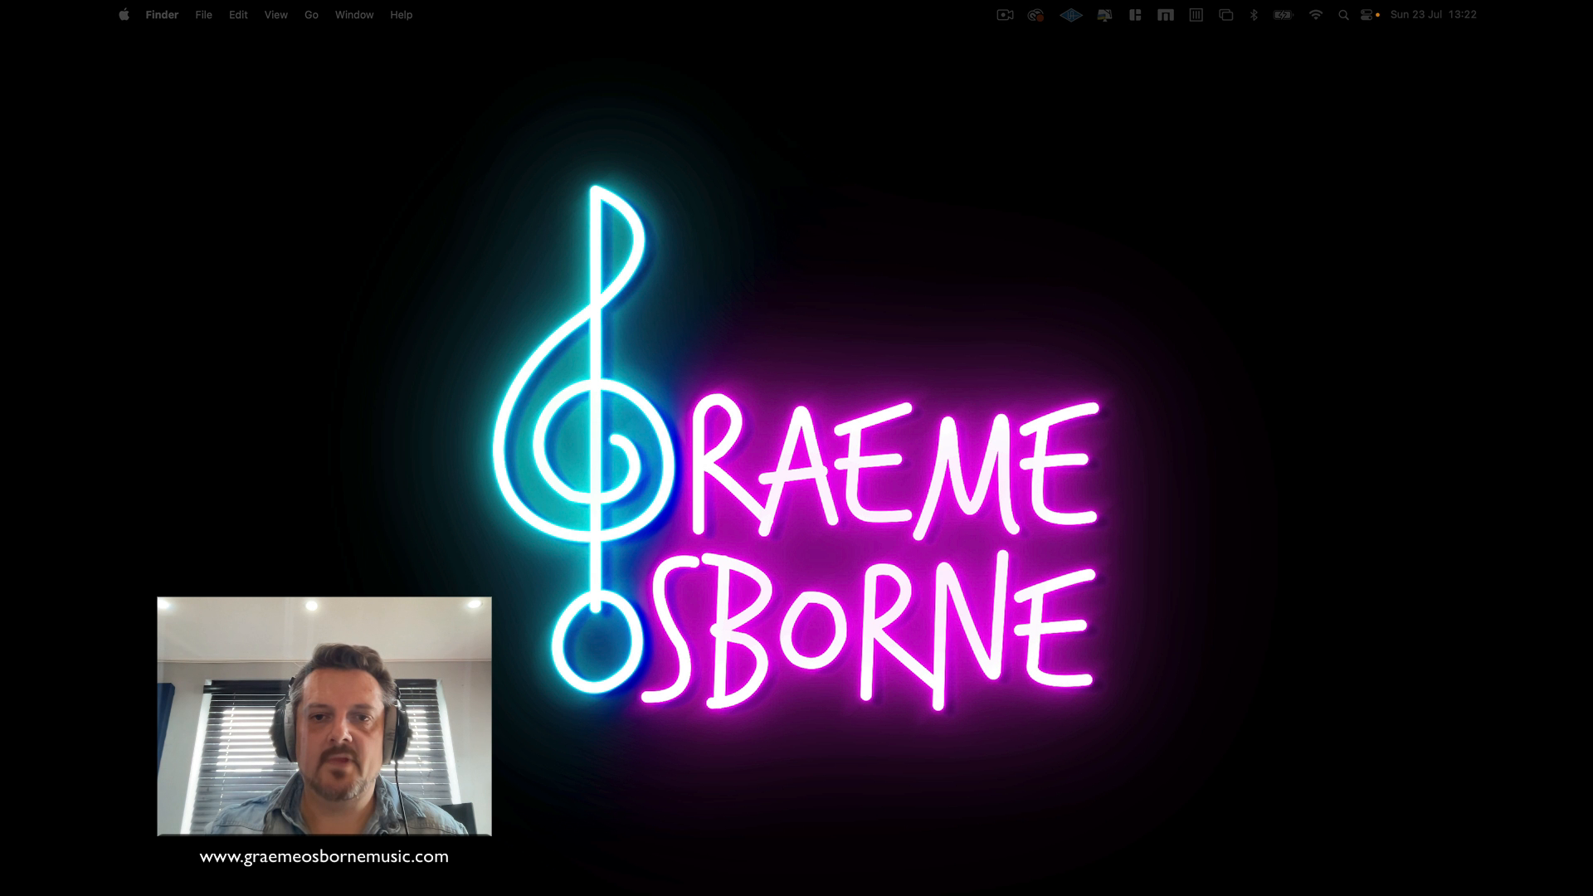Open the File menu

click(x=203, y=15)
